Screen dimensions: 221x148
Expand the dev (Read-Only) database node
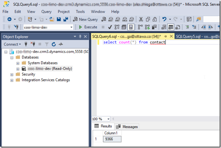pyautogui.click(x=18, y=69)
